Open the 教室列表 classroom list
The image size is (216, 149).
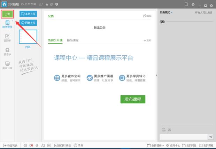(x=10, y=145)
